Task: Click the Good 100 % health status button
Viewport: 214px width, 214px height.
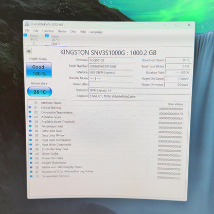Action: (39, 70)
